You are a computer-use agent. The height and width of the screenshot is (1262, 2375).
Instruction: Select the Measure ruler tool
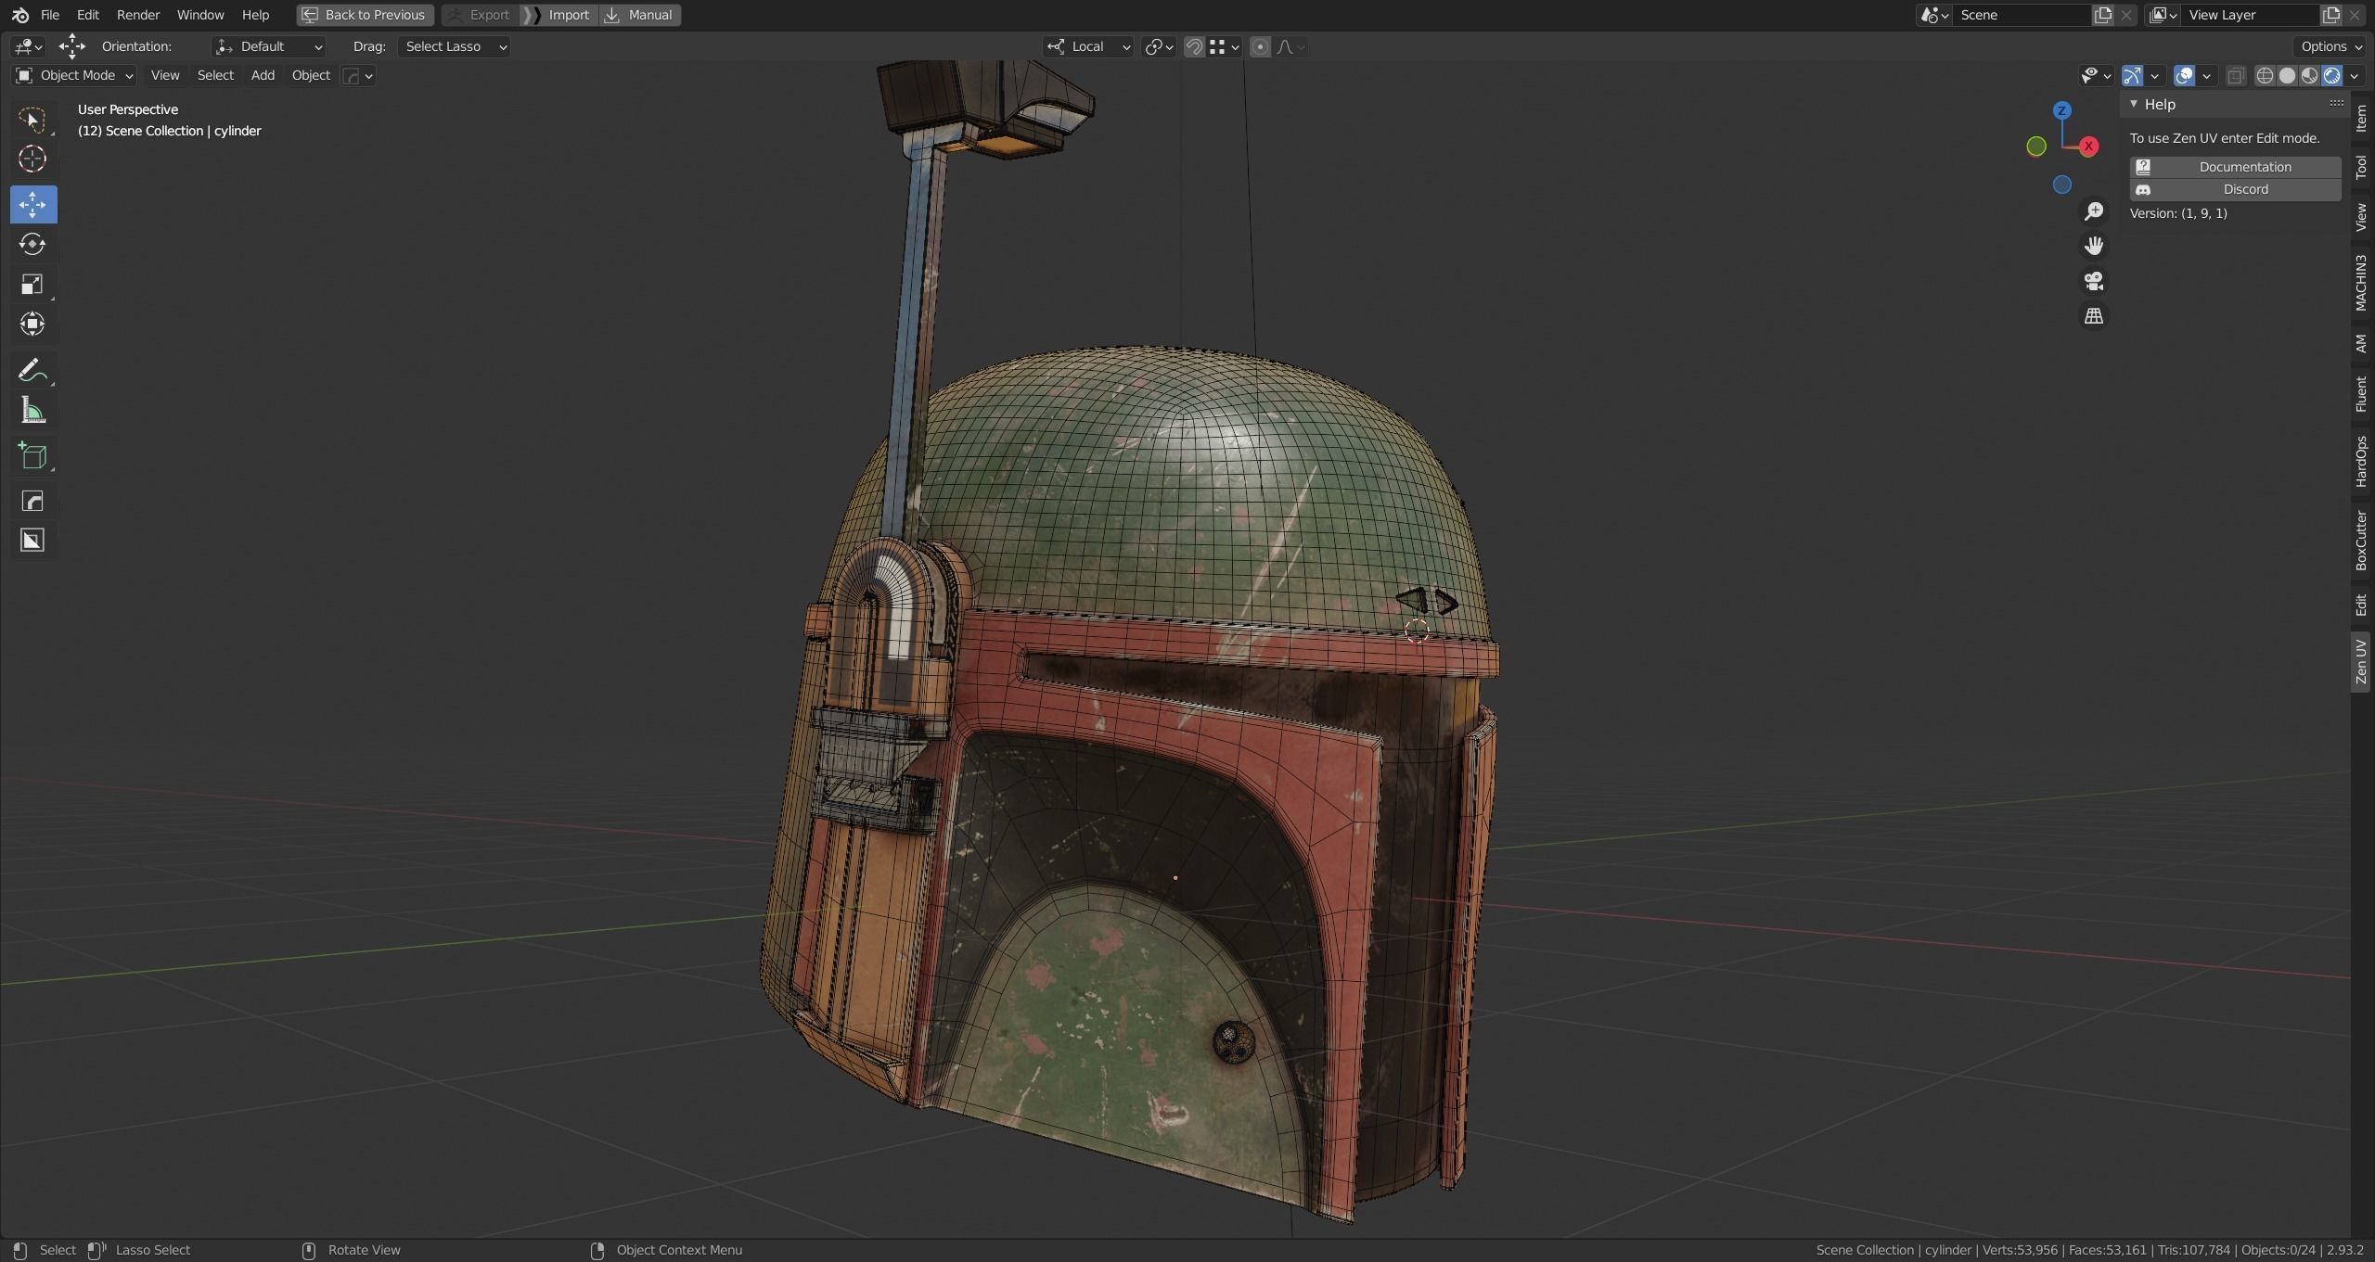[32, 410]
